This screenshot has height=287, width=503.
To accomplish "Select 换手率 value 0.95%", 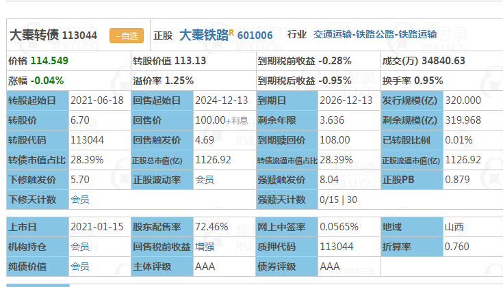I will click(x=428, y=81).
